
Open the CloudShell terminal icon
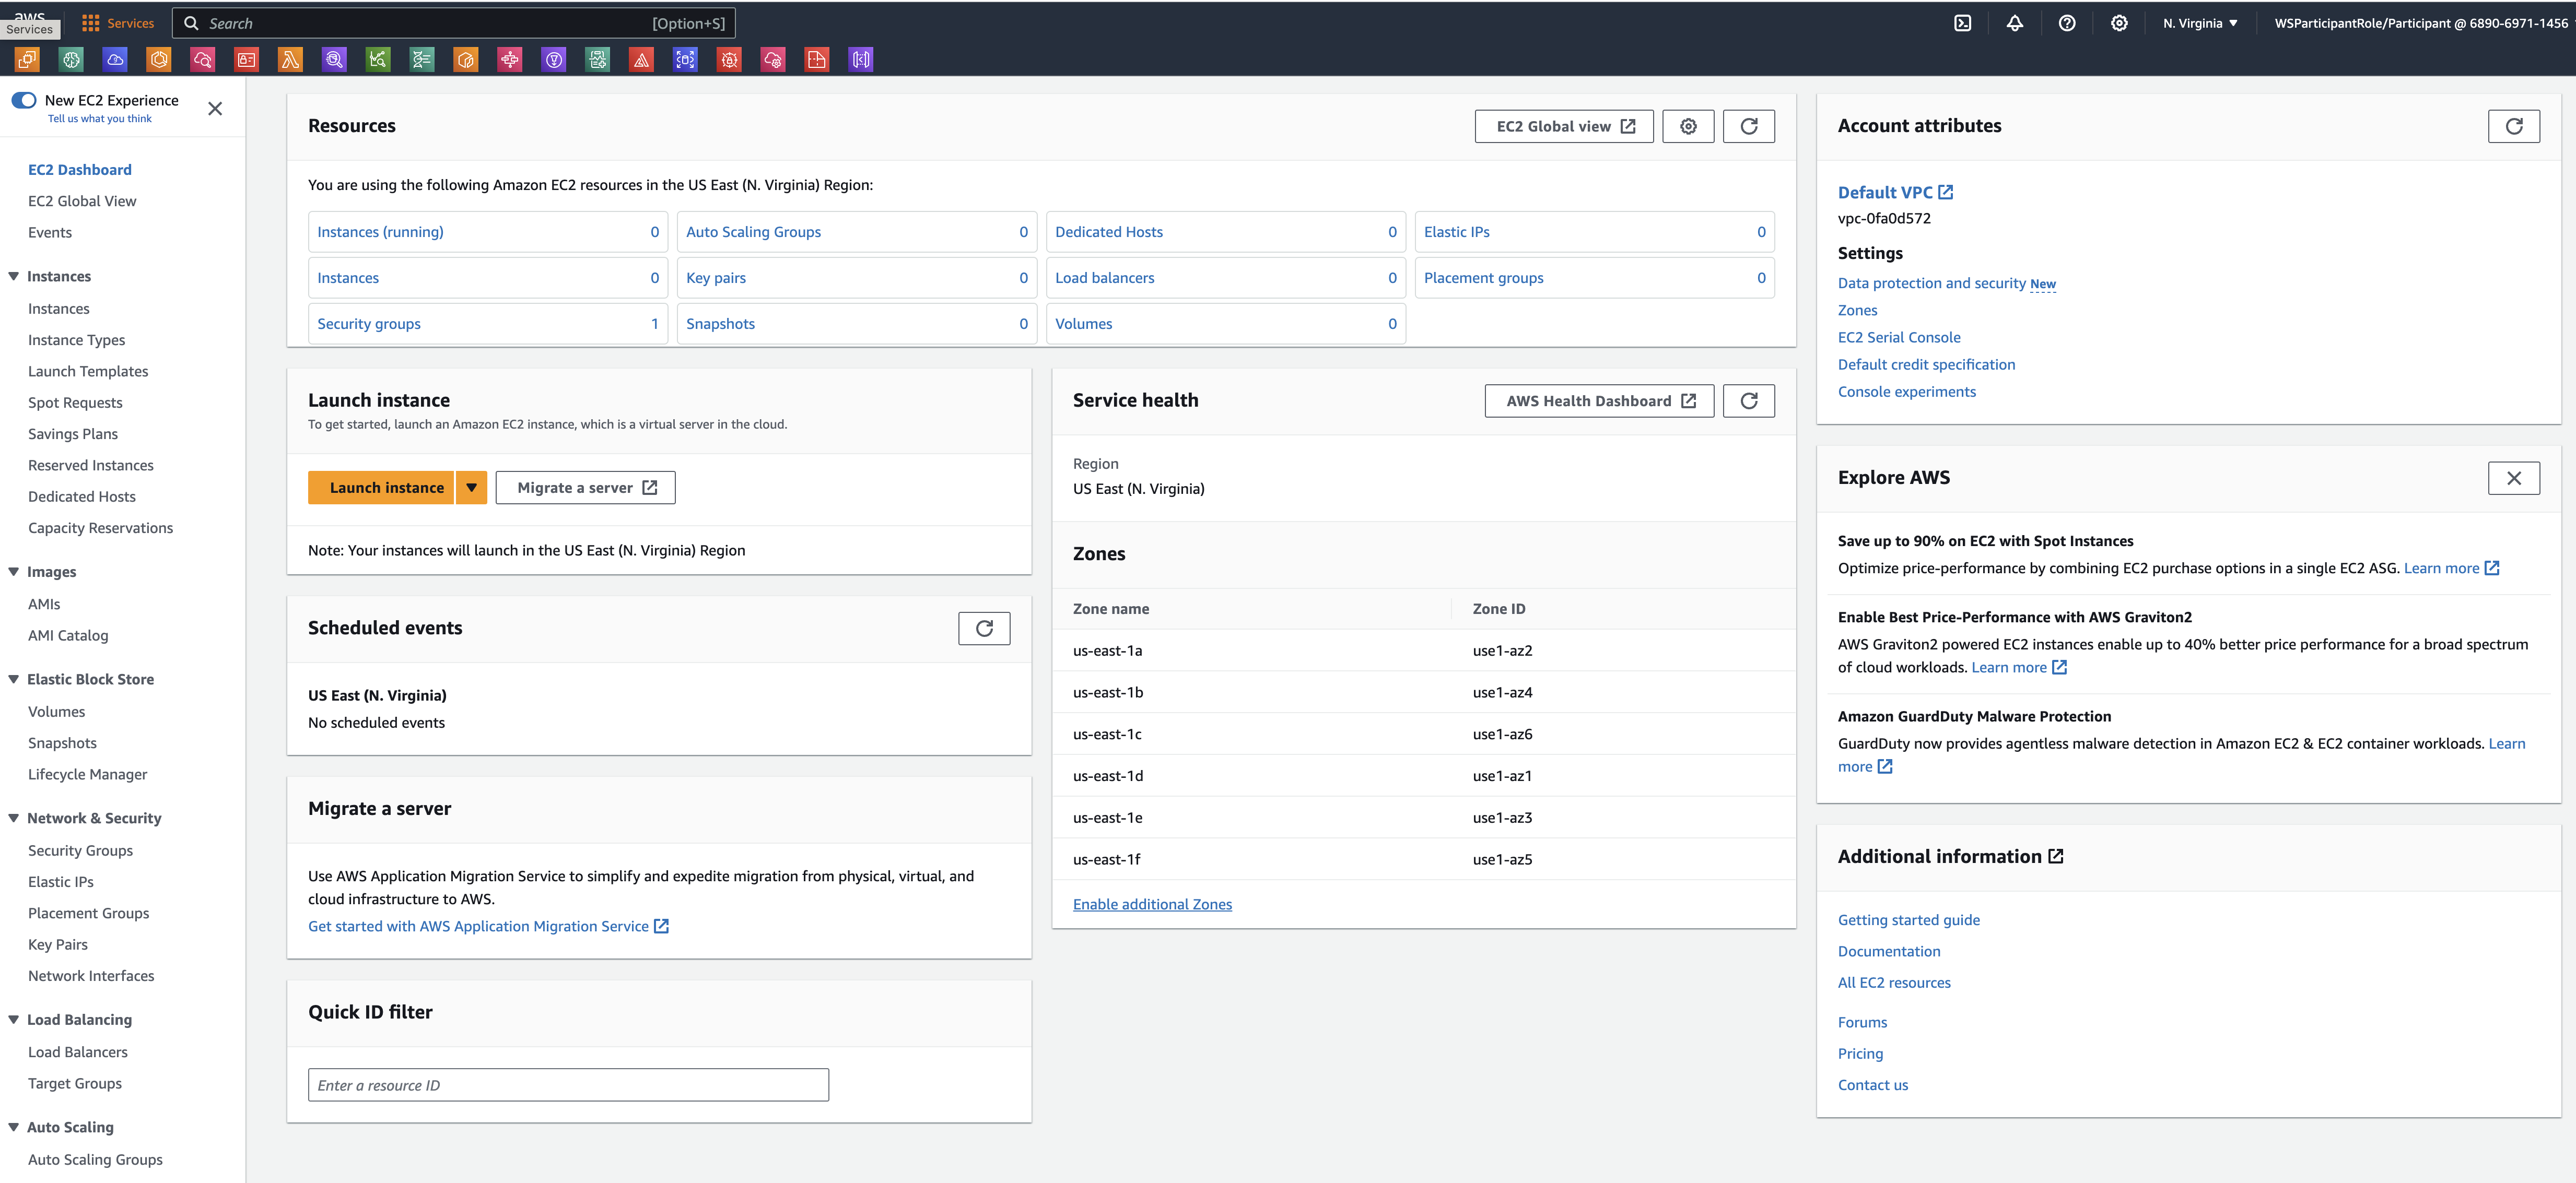1963,23
